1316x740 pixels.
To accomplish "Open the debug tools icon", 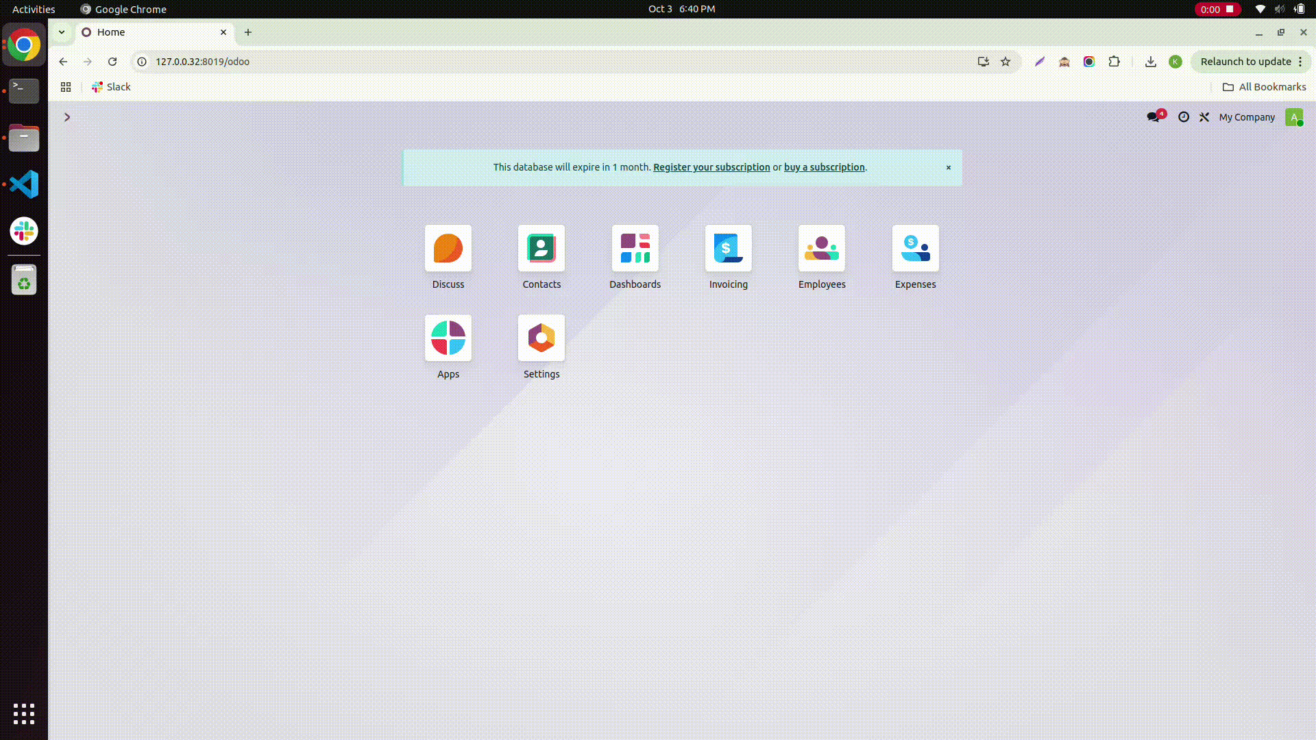I will point(1204,117).
